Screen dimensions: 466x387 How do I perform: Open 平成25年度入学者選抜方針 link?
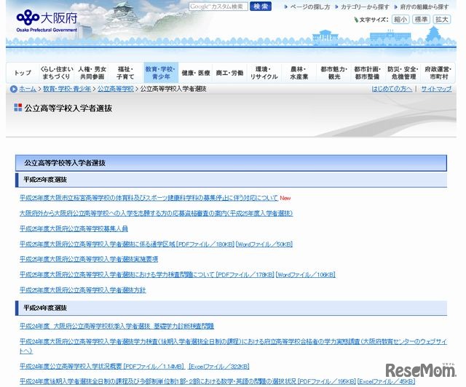[x=82, y=290]
